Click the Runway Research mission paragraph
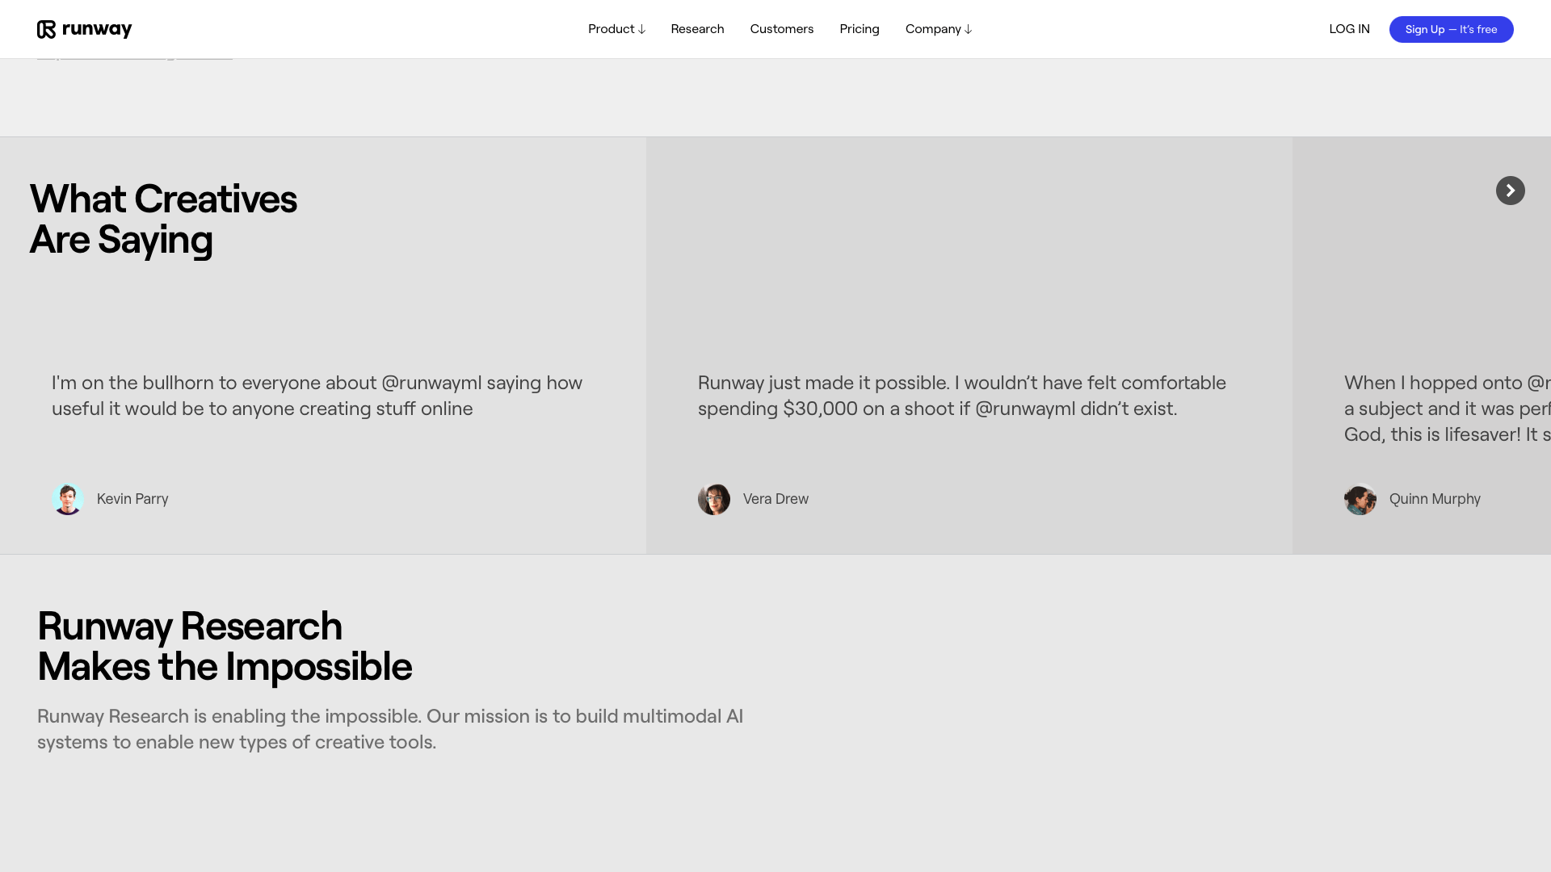The height and width of the screenshot is (872, 1551). (x=390, y=729)
